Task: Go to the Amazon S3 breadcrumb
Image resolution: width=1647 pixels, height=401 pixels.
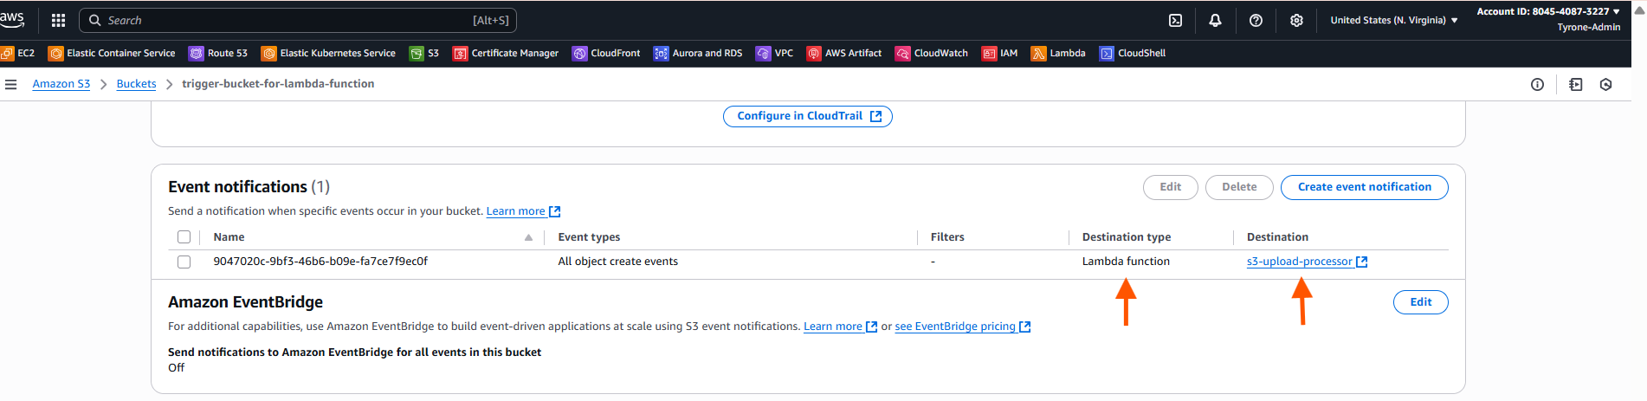Action: pos(61,84)
